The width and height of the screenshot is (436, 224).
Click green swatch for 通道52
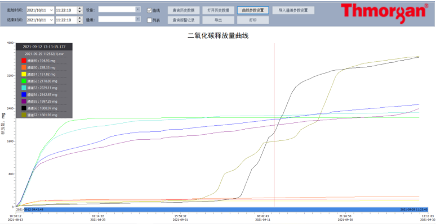[x=24, y=81]
